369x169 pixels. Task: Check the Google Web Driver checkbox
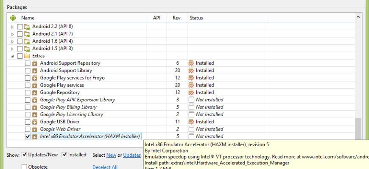tap(28, 129)
